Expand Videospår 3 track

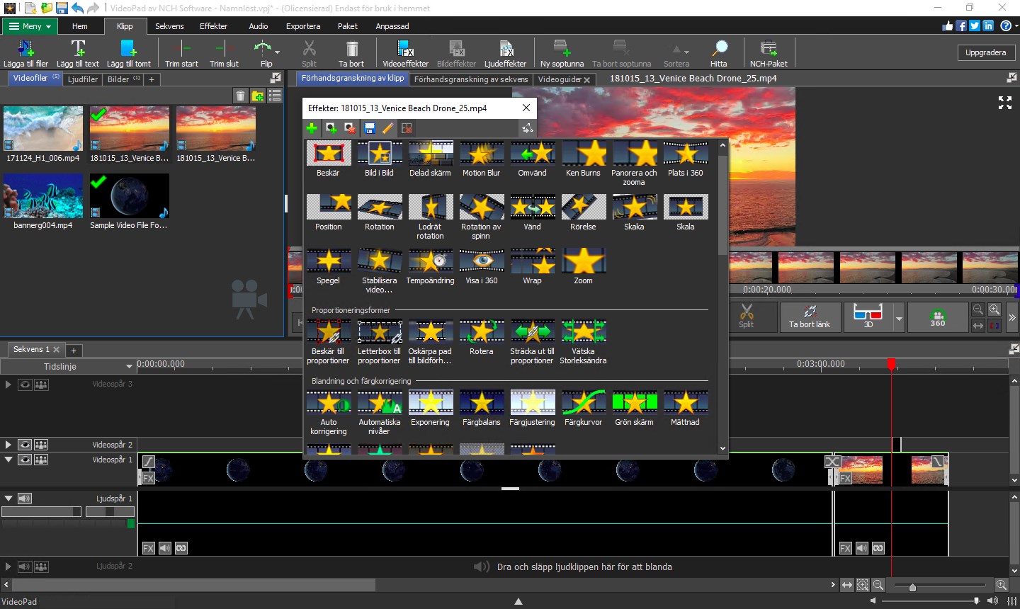pyautogui.click(x=8, y=385)
